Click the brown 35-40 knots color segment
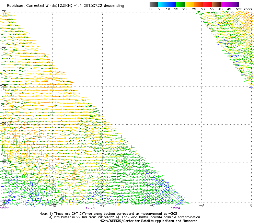The width and height of the screenshot is (254, 223). pyautogui.click(x=216, y=4)
